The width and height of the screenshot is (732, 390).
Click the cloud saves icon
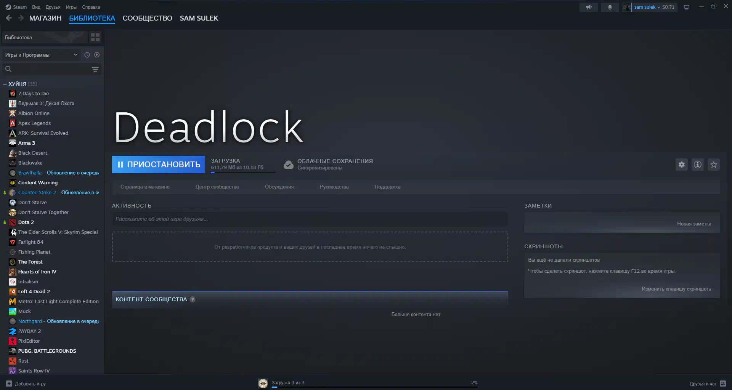point(289,165)
